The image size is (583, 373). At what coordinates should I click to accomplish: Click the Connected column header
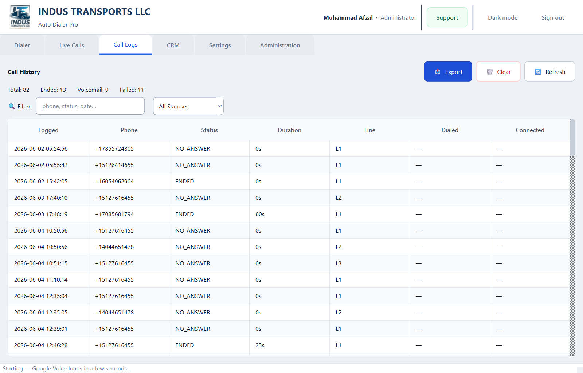[x=530, y=130]
